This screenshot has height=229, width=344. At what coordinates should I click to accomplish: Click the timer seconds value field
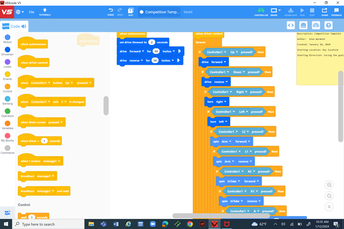point(44,141)
